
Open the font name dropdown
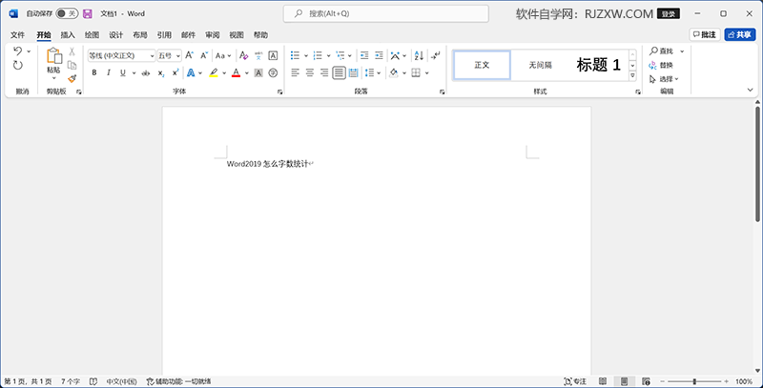coord(152,56)
